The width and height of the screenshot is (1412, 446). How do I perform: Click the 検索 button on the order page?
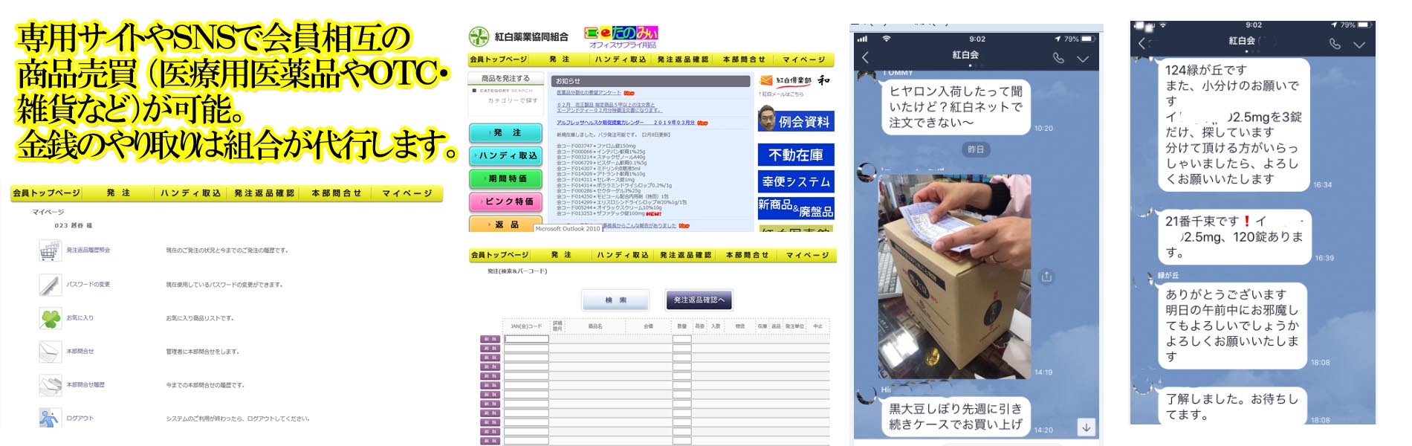pyautogui.click(x=615, y=300)
